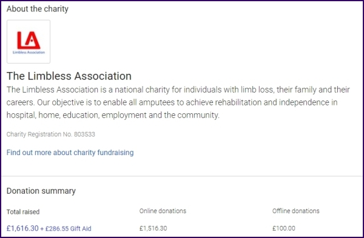Screen dimensions: 364x238
Task: Click the blue Limbless Association logo caption
Action: coord(29,52)
